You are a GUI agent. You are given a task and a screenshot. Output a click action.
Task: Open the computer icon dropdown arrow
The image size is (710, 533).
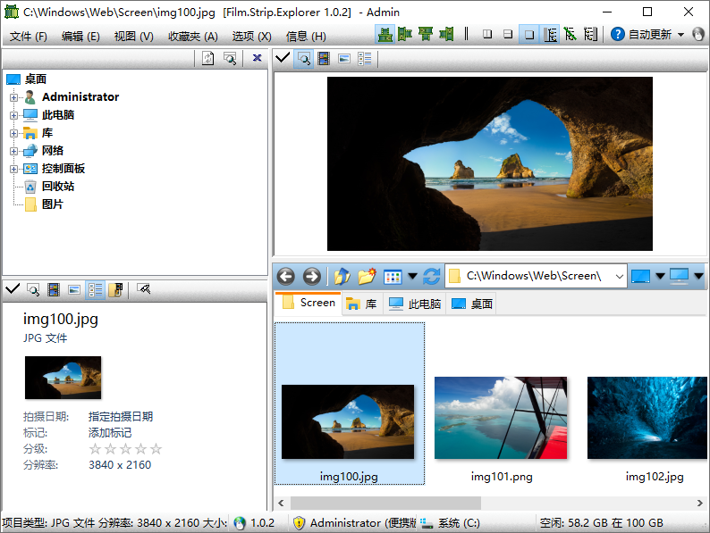tap(698, 276)
